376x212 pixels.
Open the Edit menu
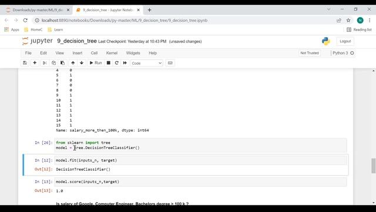pos(43,53)
